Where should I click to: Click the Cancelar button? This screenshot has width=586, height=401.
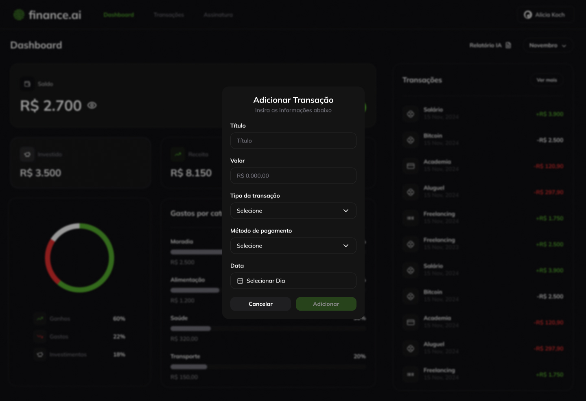click(260, 304)
